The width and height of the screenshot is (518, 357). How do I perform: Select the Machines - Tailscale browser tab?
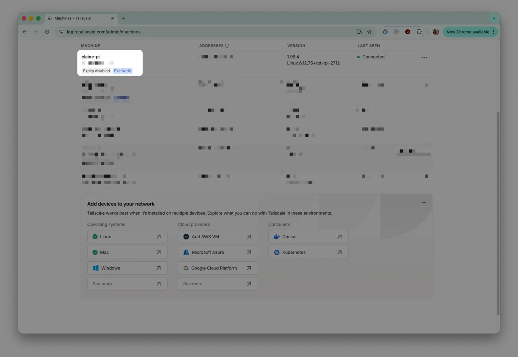81,18
